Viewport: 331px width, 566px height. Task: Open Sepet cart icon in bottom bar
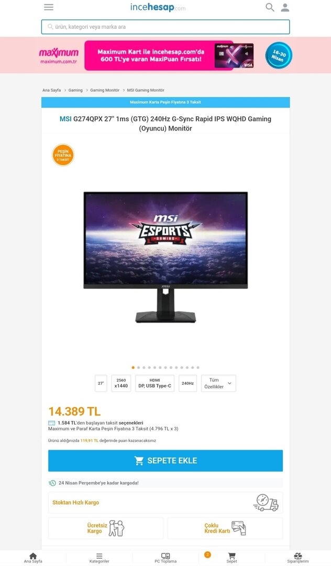pos(232,558)
